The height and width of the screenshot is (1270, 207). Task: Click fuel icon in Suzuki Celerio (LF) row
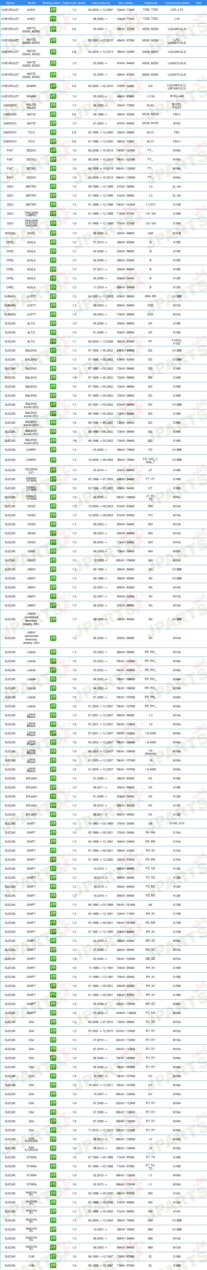coord(53,470)
